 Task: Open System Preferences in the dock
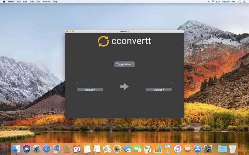tap(208, 149)
